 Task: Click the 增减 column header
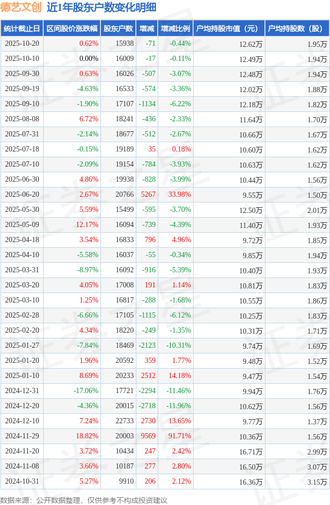click(x=147, y=29)
